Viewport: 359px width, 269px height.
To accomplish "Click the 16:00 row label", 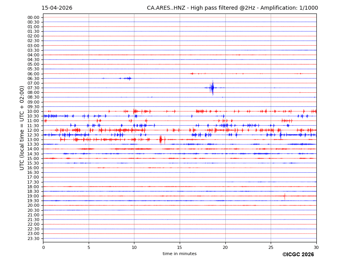I will [x=33, y=168].
